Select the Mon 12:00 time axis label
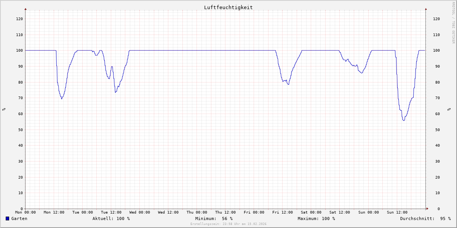The image size is (457, 228). pyautogui.click(x=54, y=212)
